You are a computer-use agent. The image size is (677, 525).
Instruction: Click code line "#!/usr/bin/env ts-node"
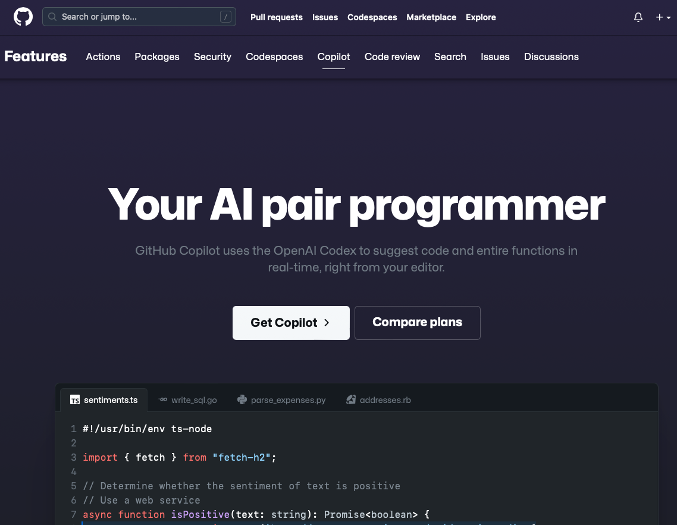[147, 429]
